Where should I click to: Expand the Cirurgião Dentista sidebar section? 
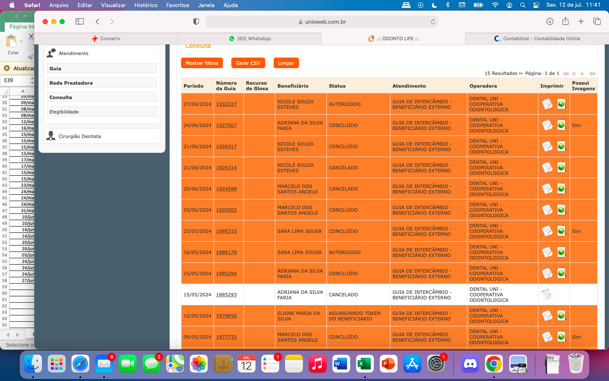80,136
